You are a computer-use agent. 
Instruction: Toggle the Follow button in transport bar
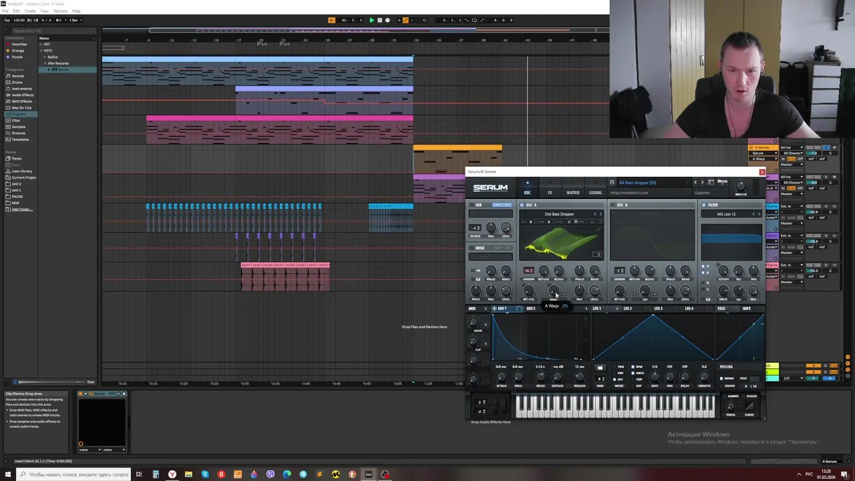tap(331, 20)
